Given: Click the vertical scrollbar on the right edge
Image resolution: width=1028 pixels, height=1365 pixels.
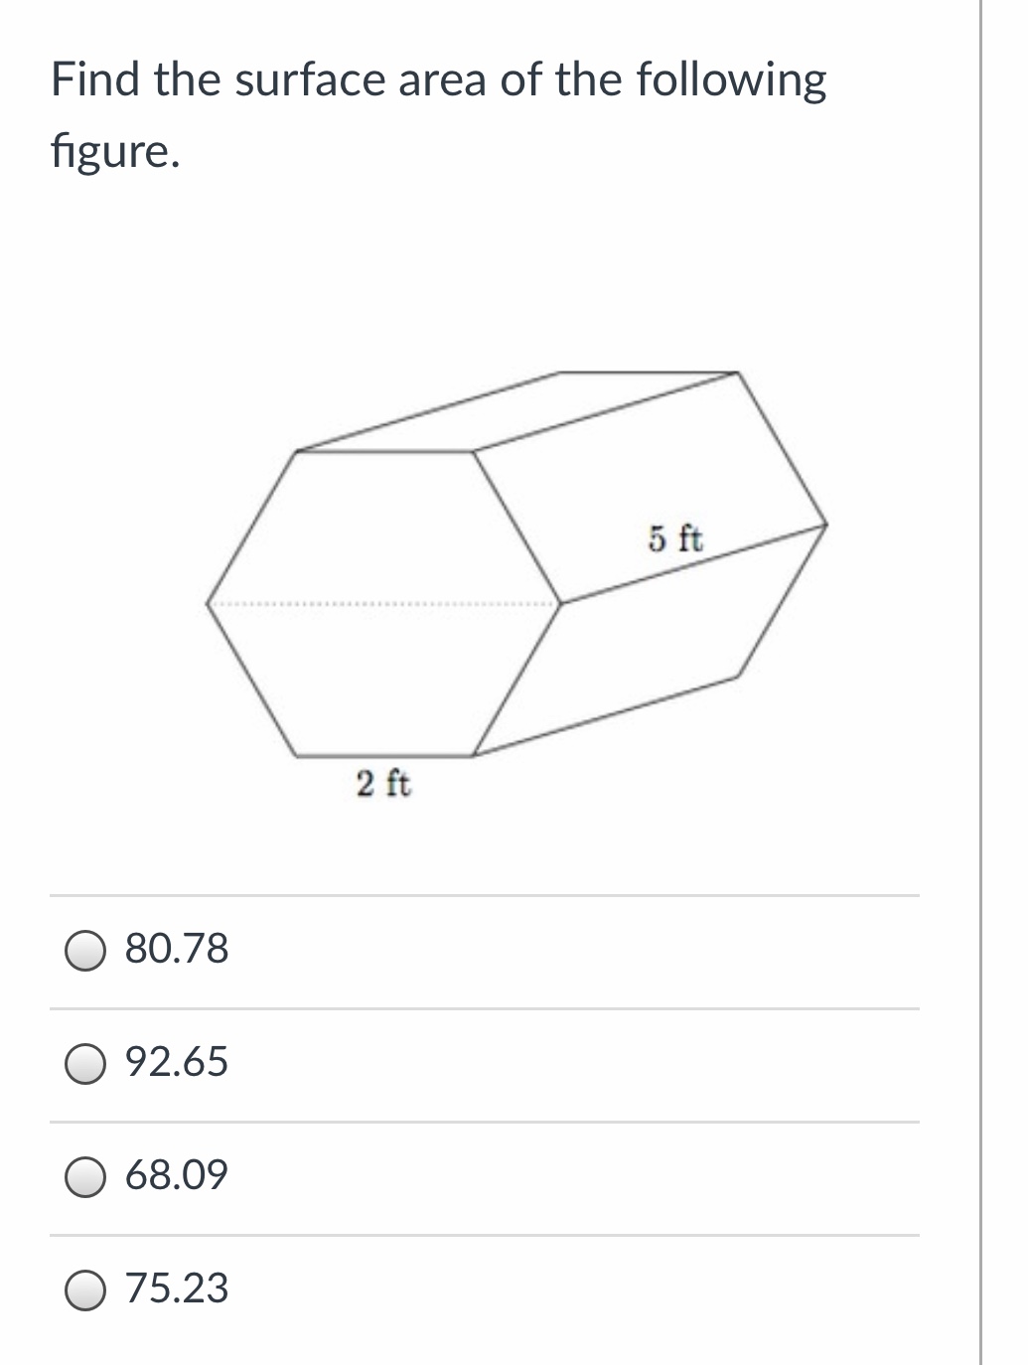Looking at the screenshot, I should click(x=981, y=682).
